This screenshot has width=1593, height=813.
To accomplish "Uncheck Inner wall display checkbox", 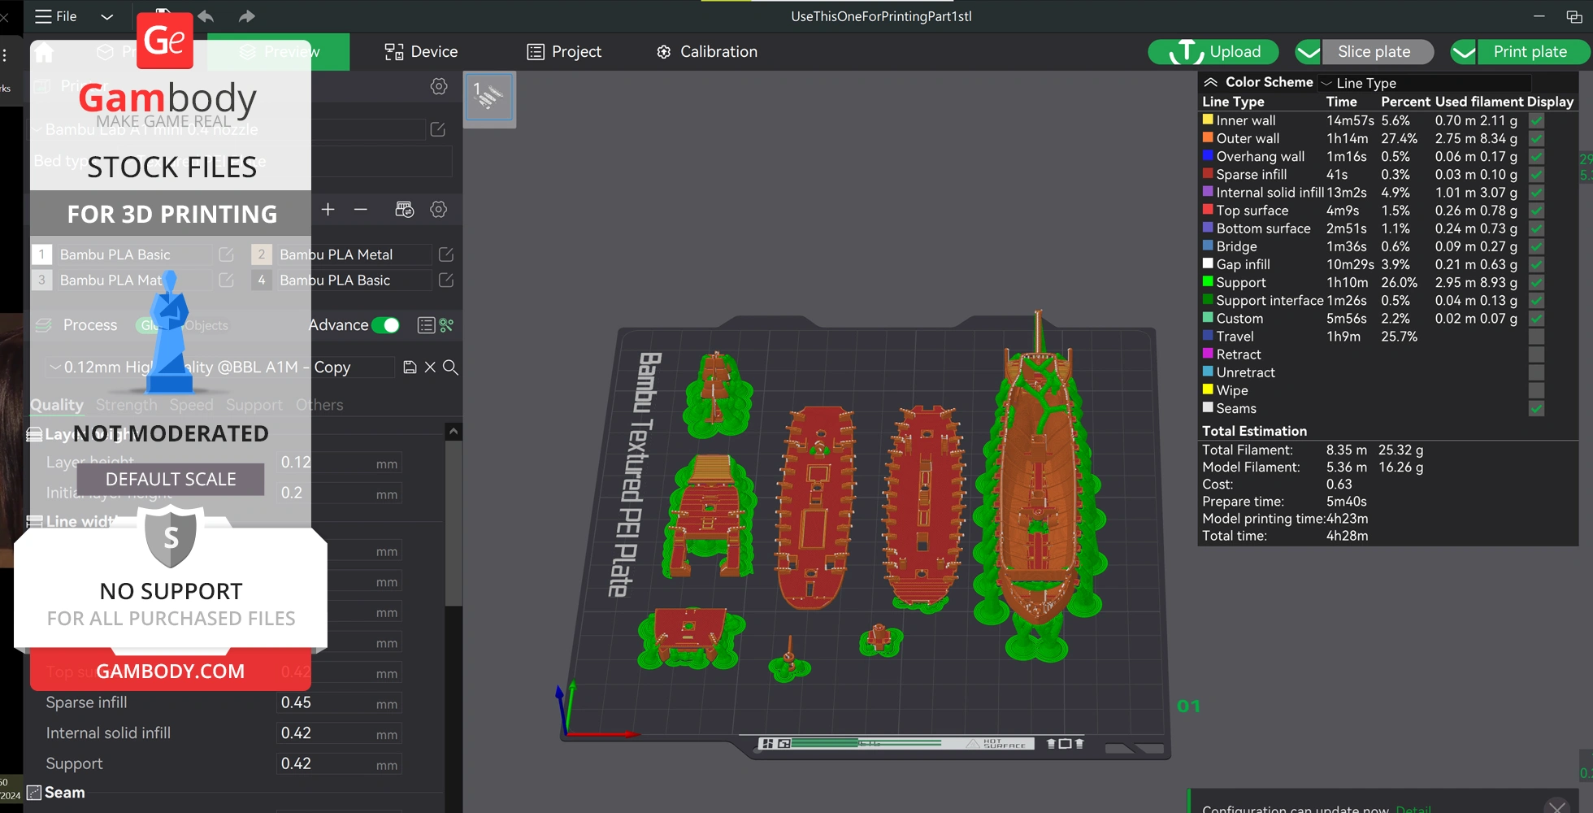I will [1536, 120].
